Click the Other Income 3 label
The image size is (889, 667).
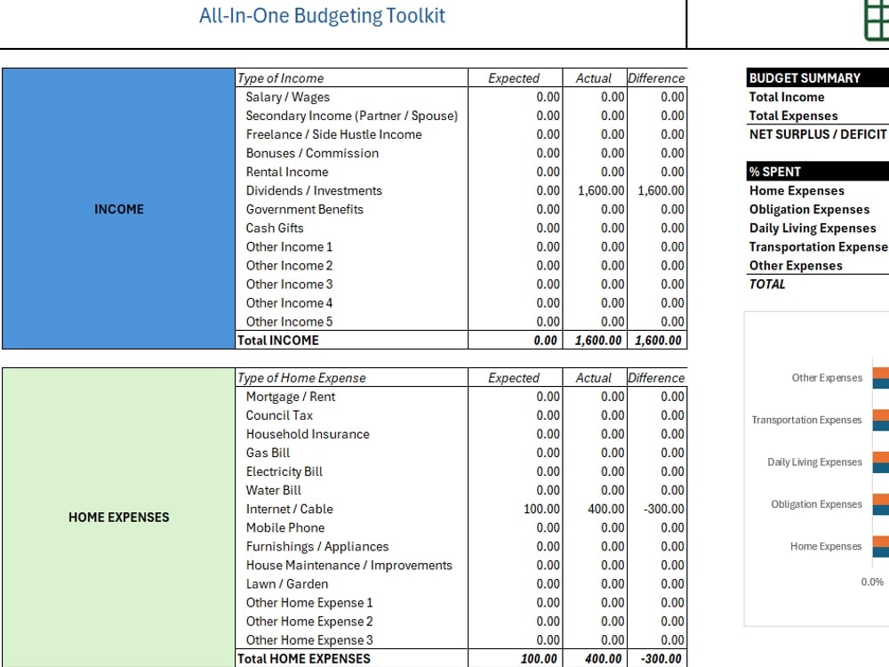tap(289, 285)
